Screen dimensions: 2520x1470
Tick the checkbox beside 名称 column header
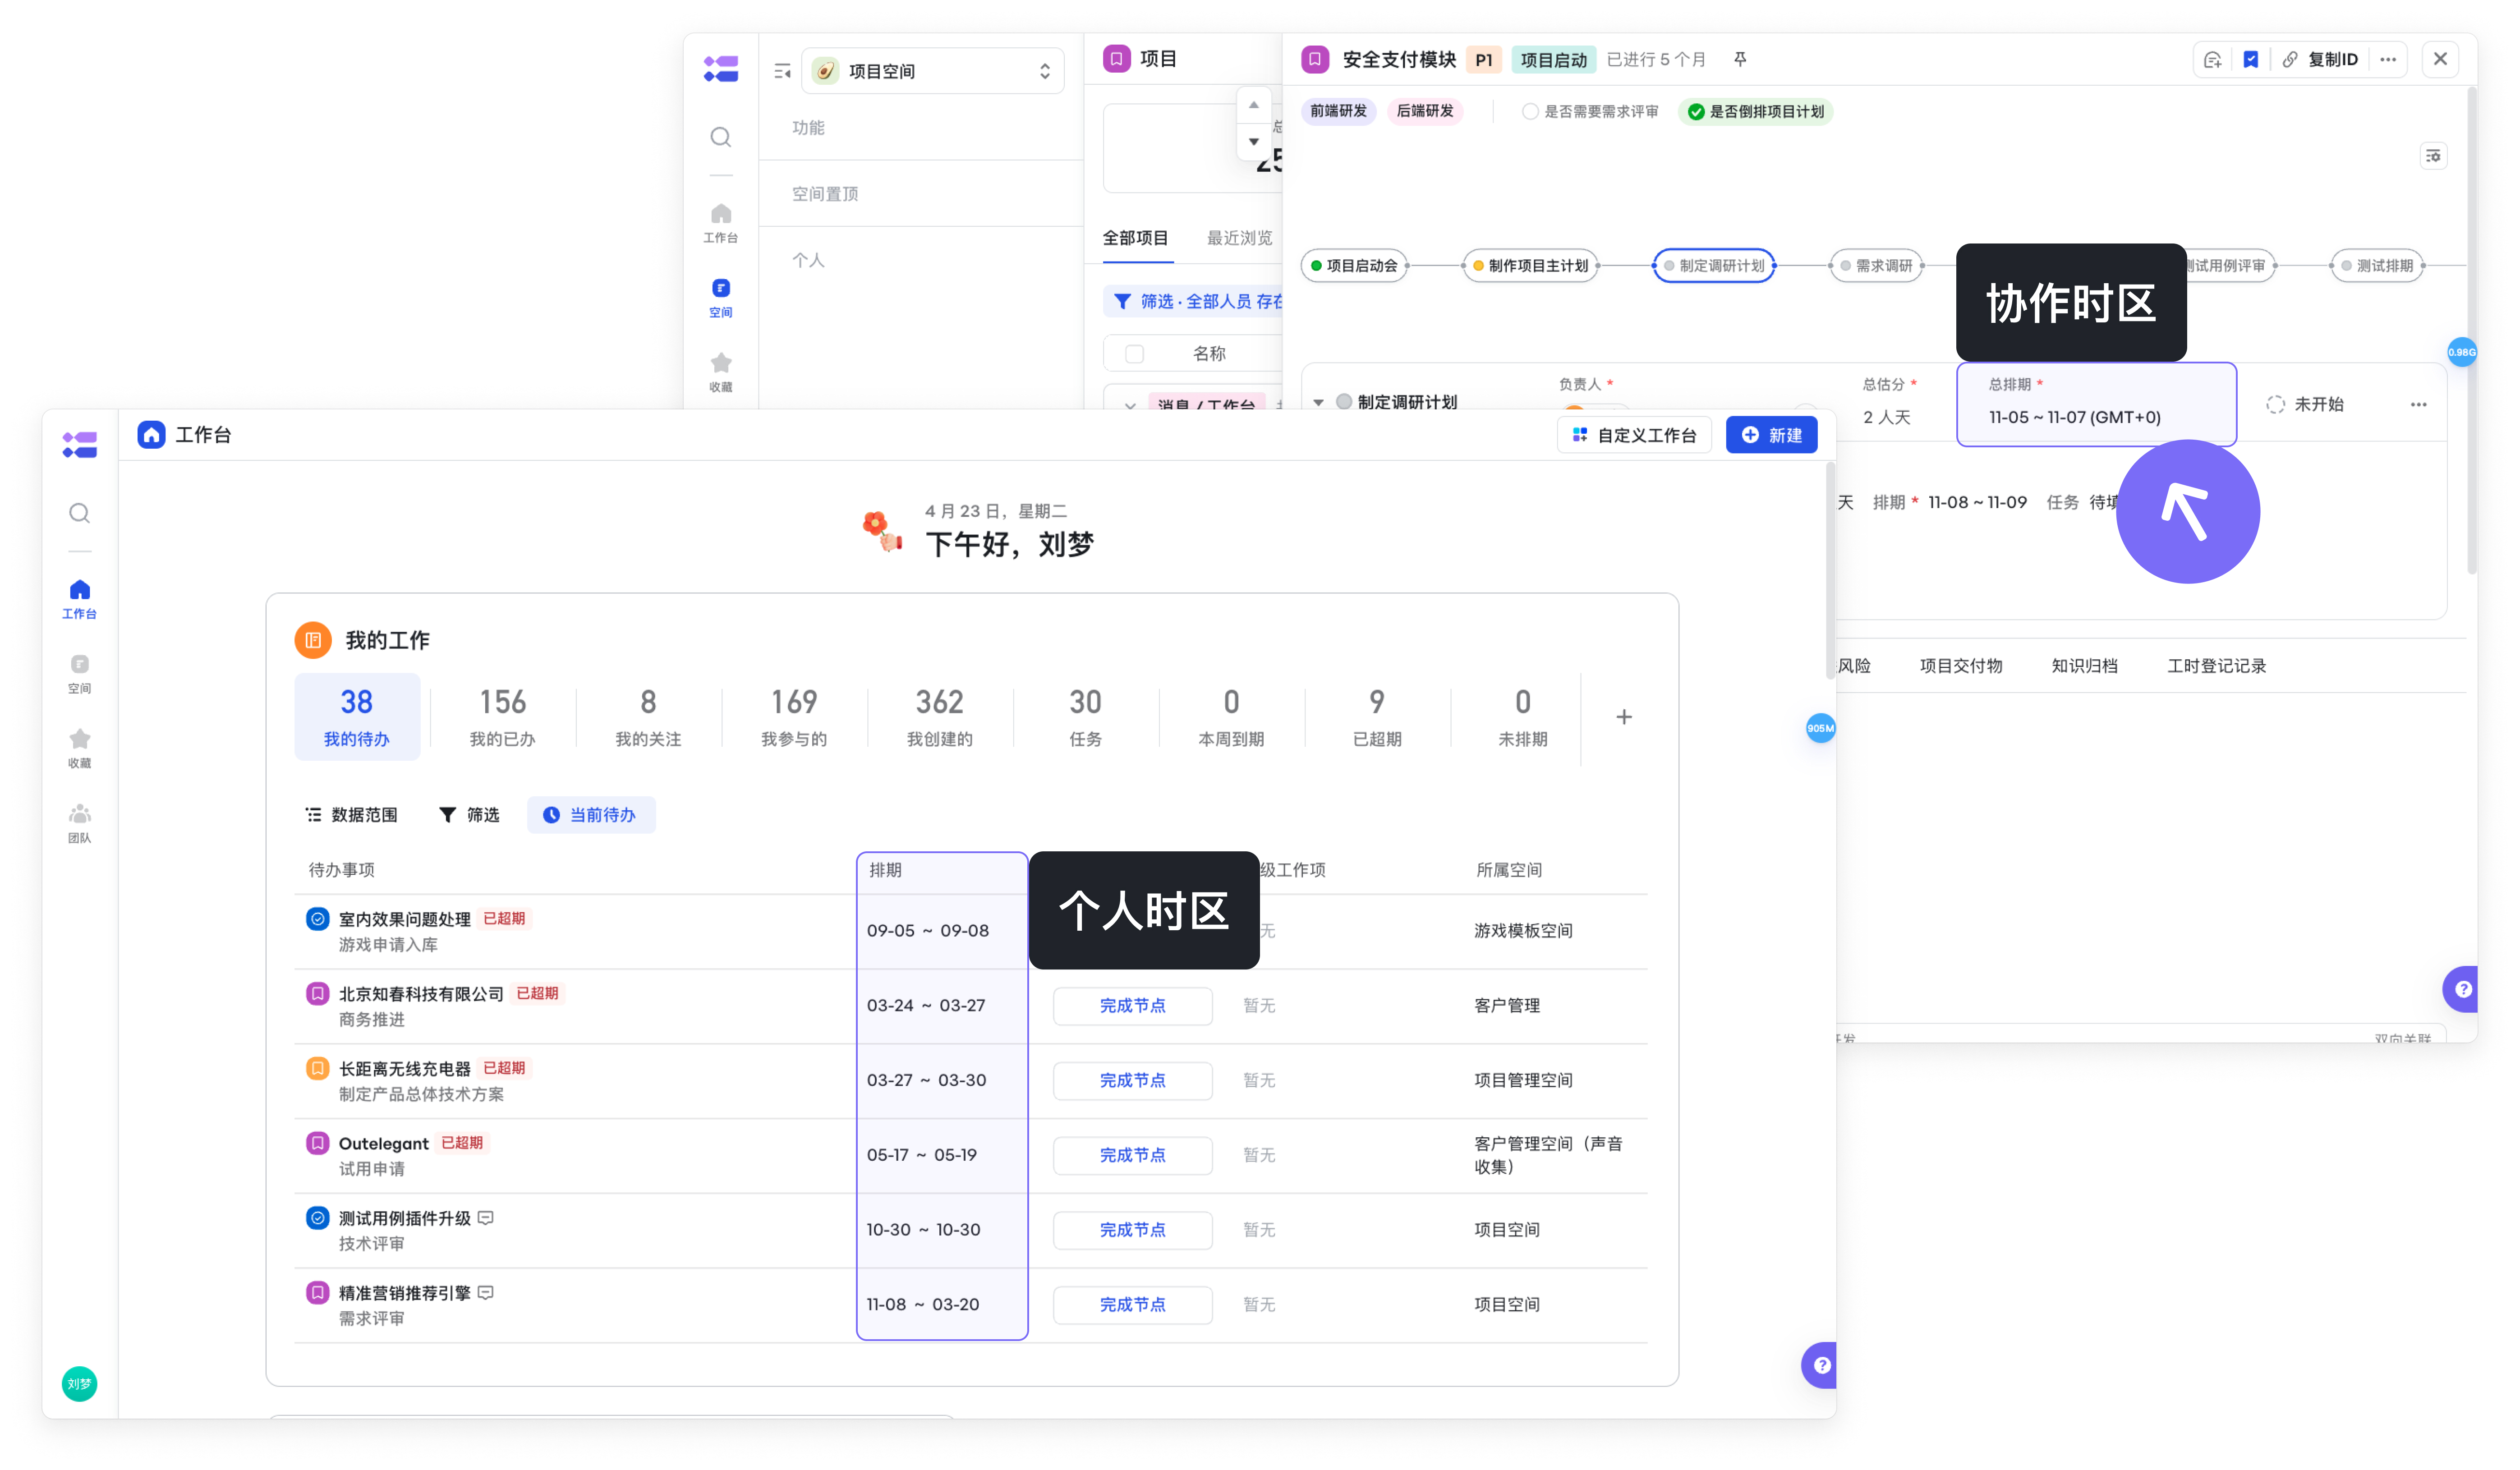coord(1134,353)
